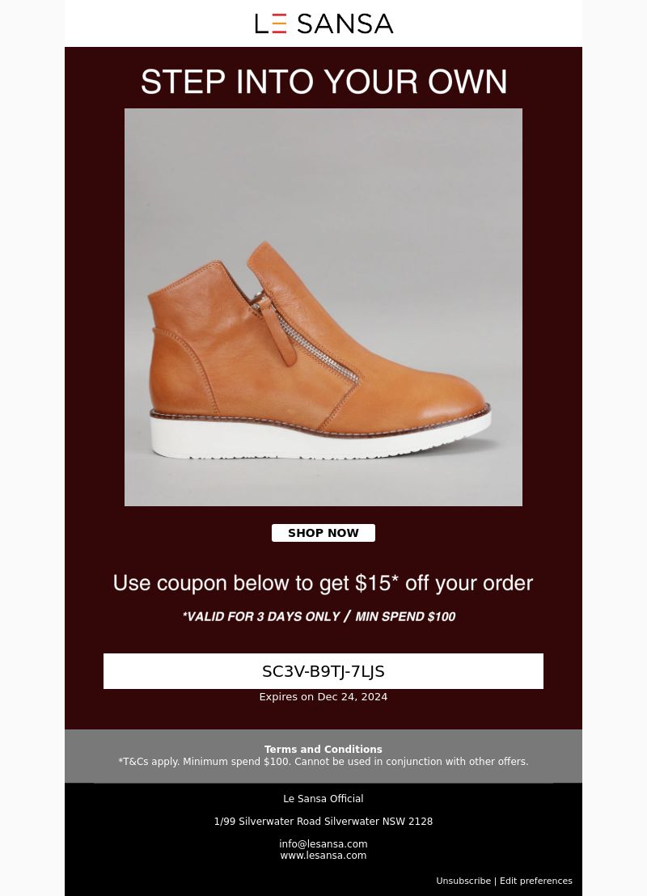Click the Le Sansa logo
The height and width of the screenshot is (896, 647).
pyautogui.click(x=323, y=23)
